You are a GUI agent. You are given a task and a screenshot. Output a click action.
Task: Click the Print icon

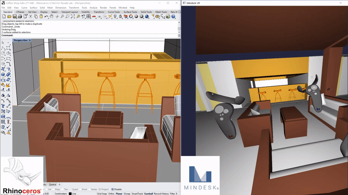[x=20, y=16]
